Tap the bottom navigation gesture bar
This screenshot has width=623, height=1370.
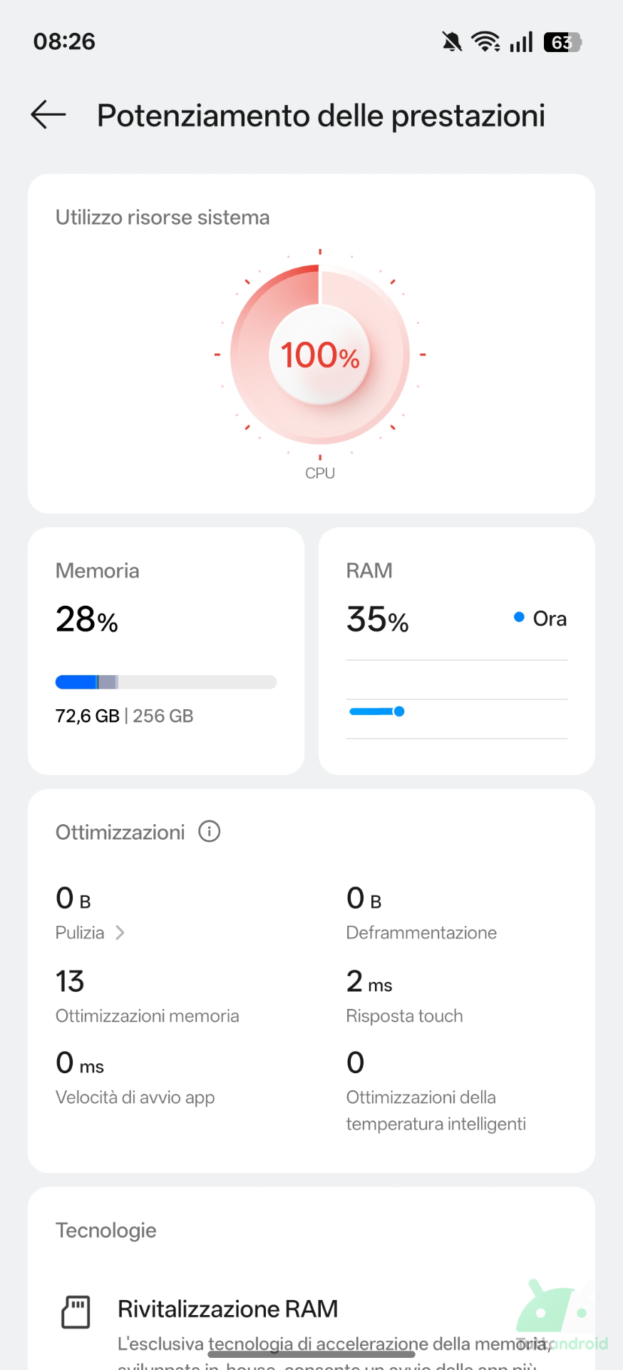[311, 1354]
